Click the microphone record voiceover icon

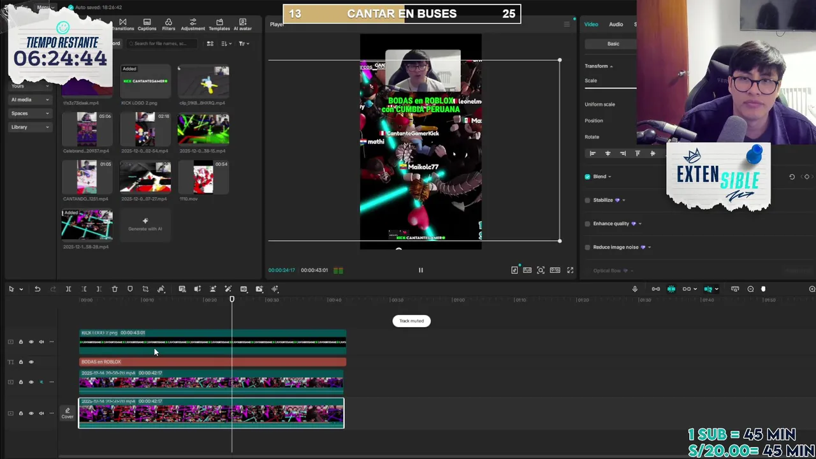(x=634, y=289)
